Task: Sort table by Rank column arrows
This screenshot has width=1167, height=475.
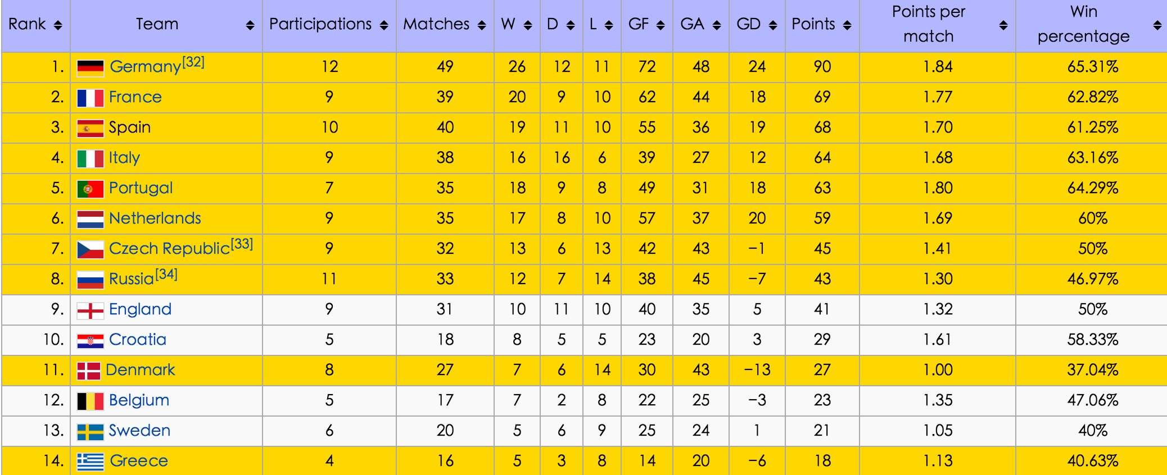Action: pyautogui.click(x=58, y=25)
